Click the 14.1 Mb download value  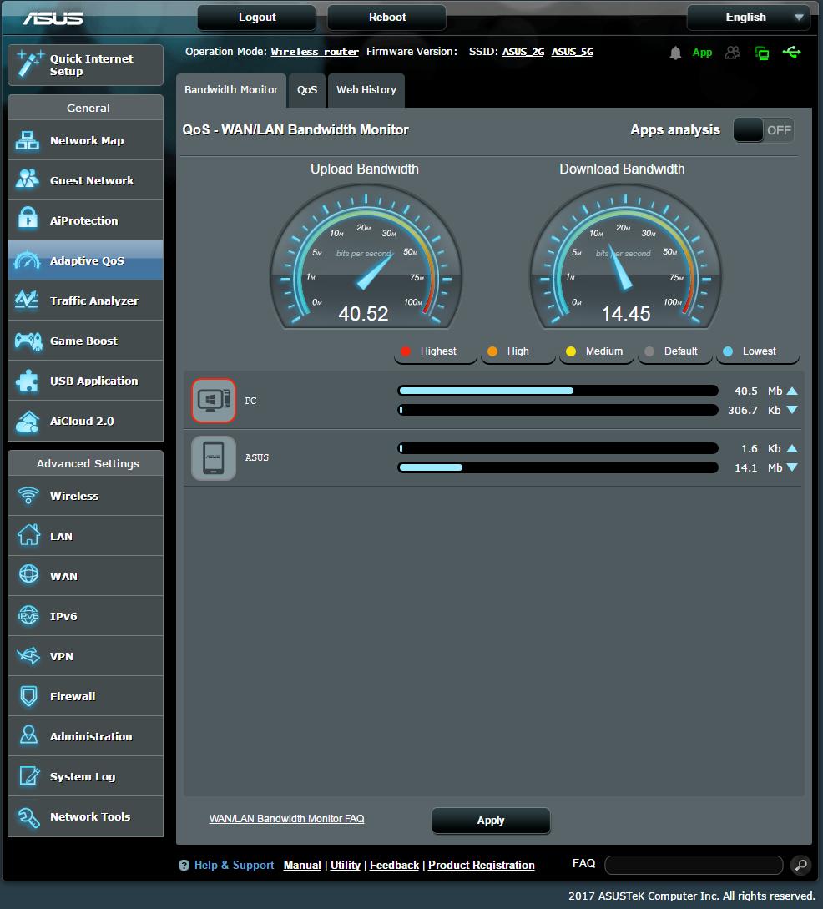[x=758, y=467]
